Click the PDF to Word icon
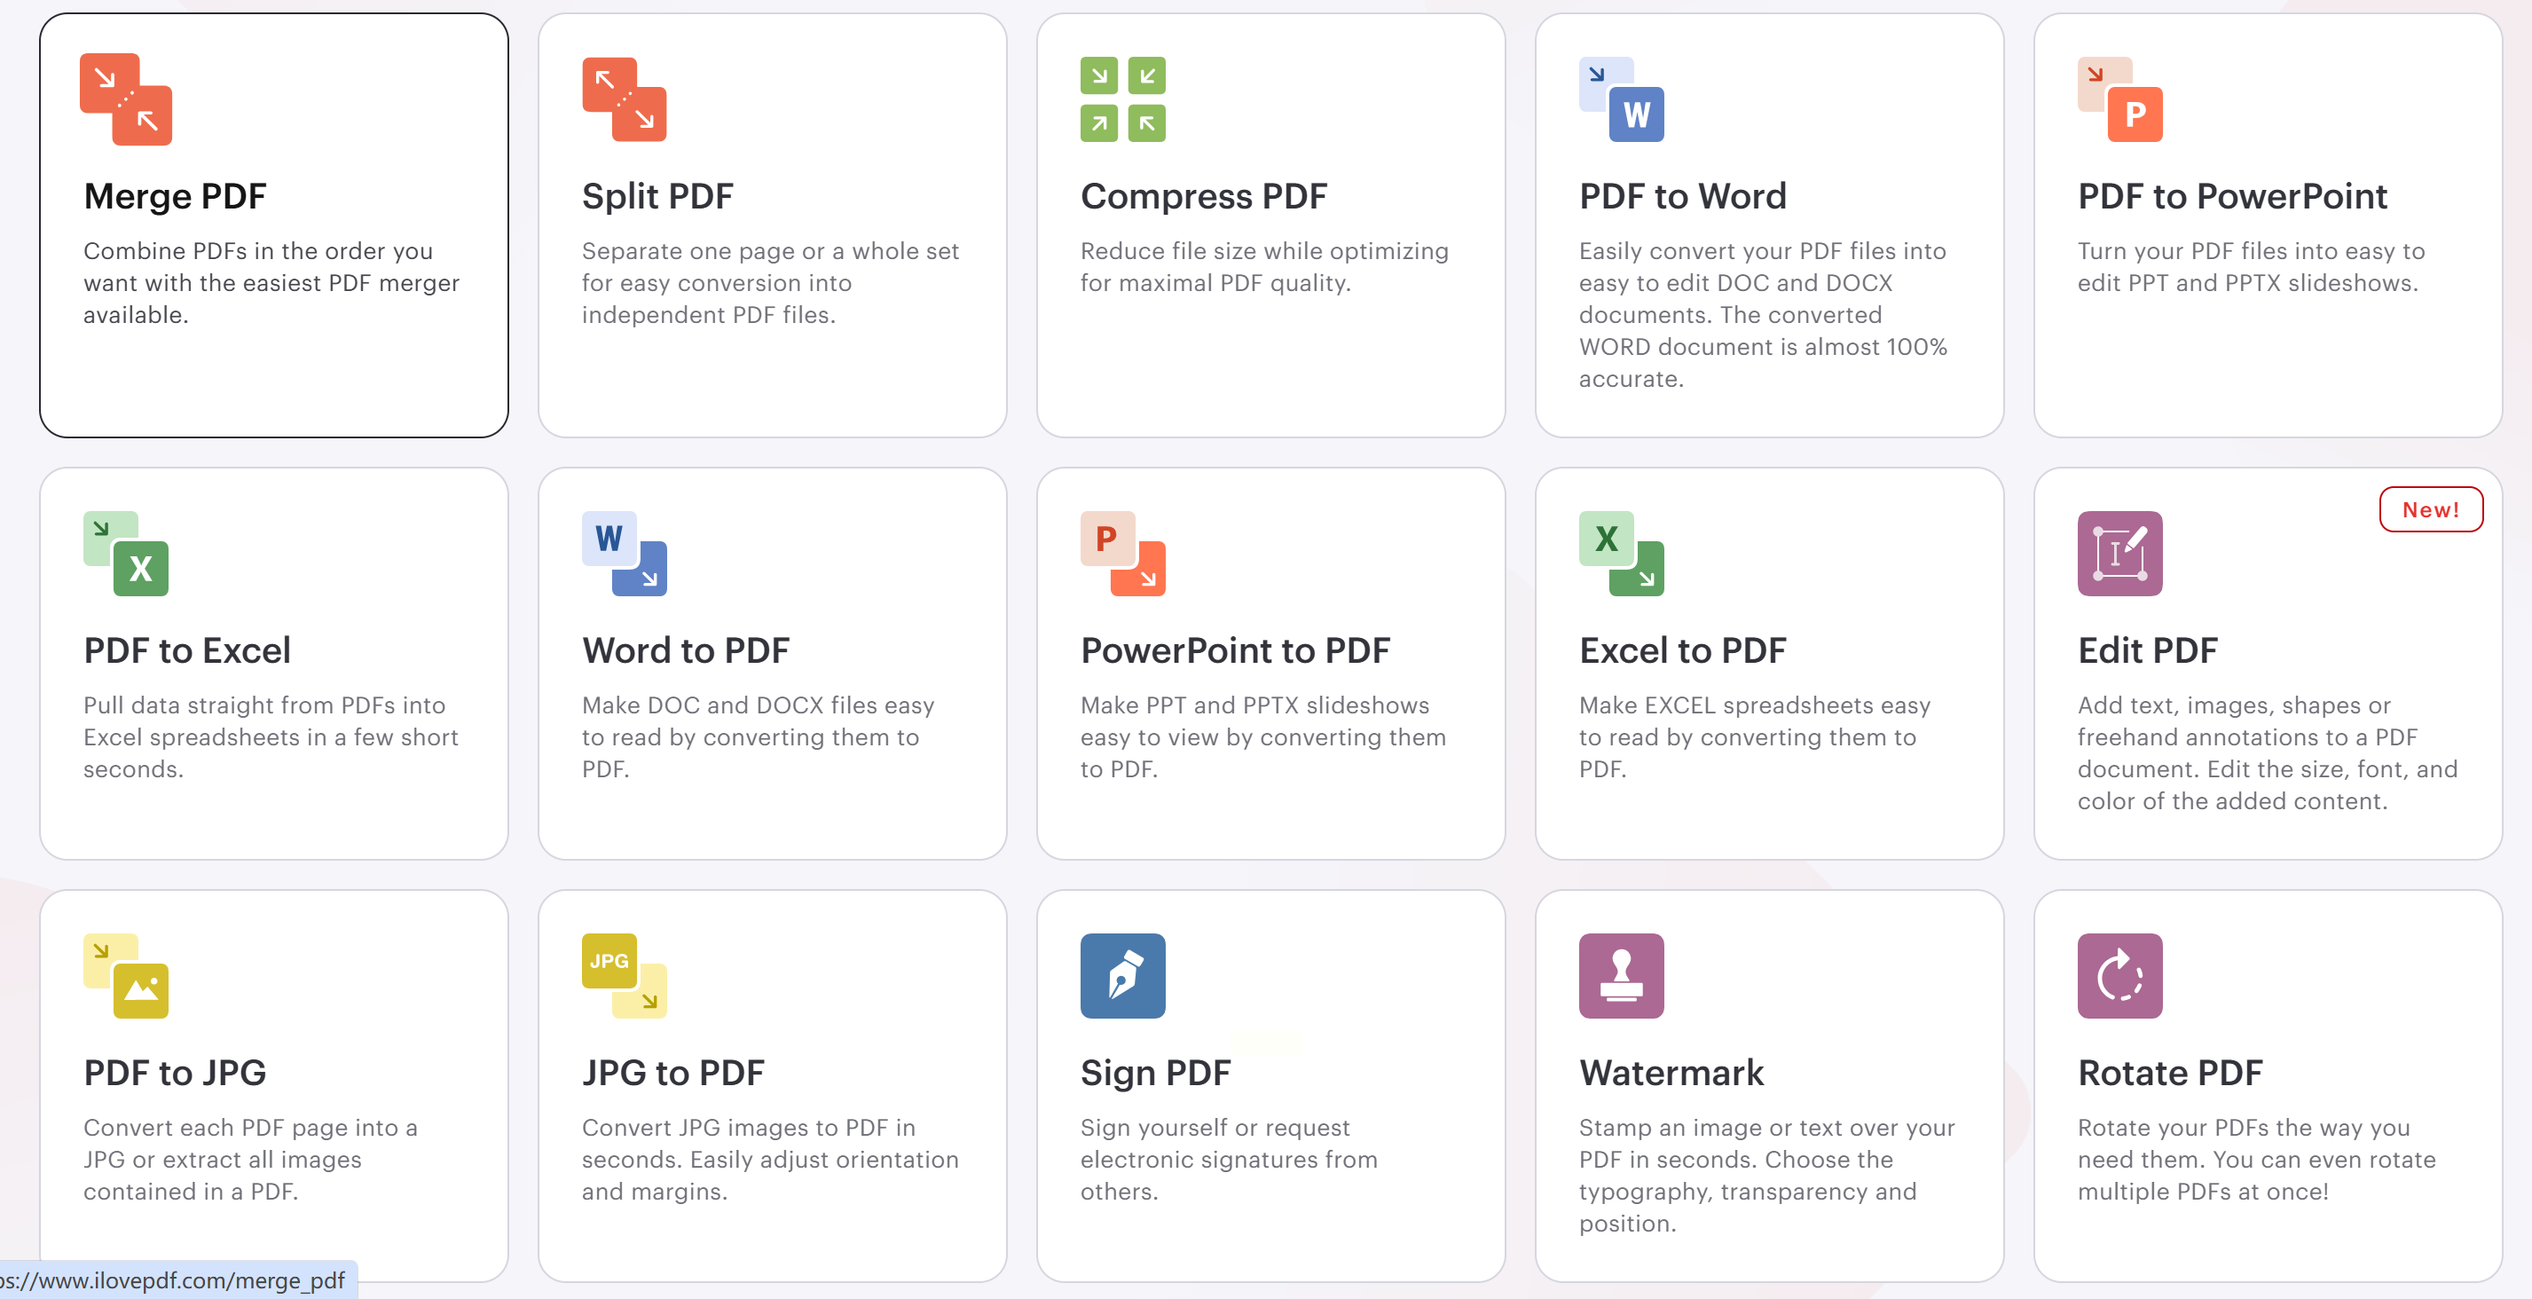Screen dimensions: 2532x1299 click(x=1621, y=99)
